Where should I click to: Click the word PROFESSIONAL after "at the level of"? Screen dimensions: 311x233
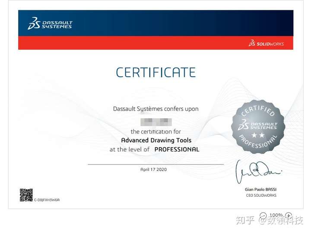177,149
